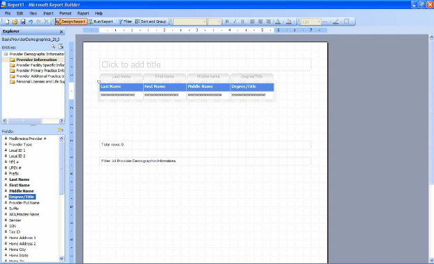Toggle italic formatting
The image size is (434, 264).
click(235, 21)
